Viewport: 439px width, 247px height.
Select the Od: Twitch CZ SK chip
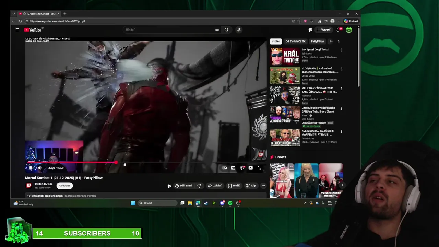(295, 42)
